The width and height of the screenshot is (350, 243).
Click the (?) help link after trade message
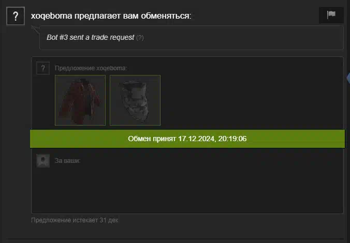point(140,38)
